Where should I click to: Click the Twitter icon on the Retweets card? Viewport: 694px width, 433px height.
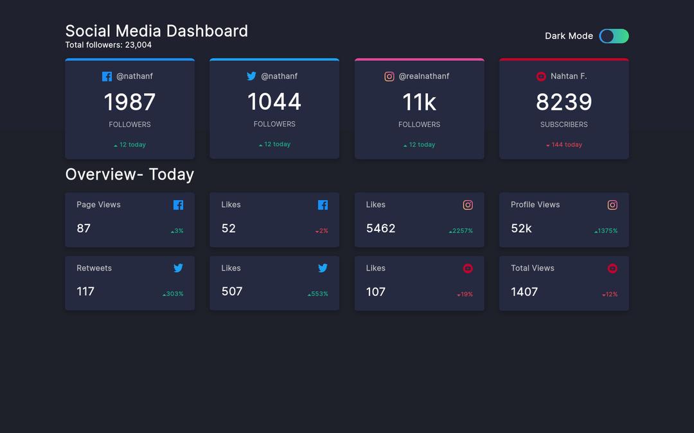click(x=178, y=268)
